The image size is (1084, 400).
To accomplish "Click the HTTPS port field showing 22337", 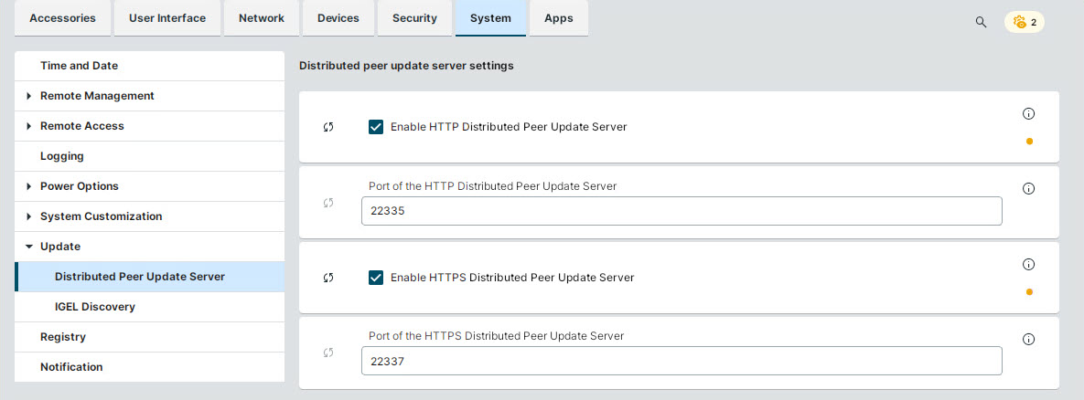I will point(682,361).
